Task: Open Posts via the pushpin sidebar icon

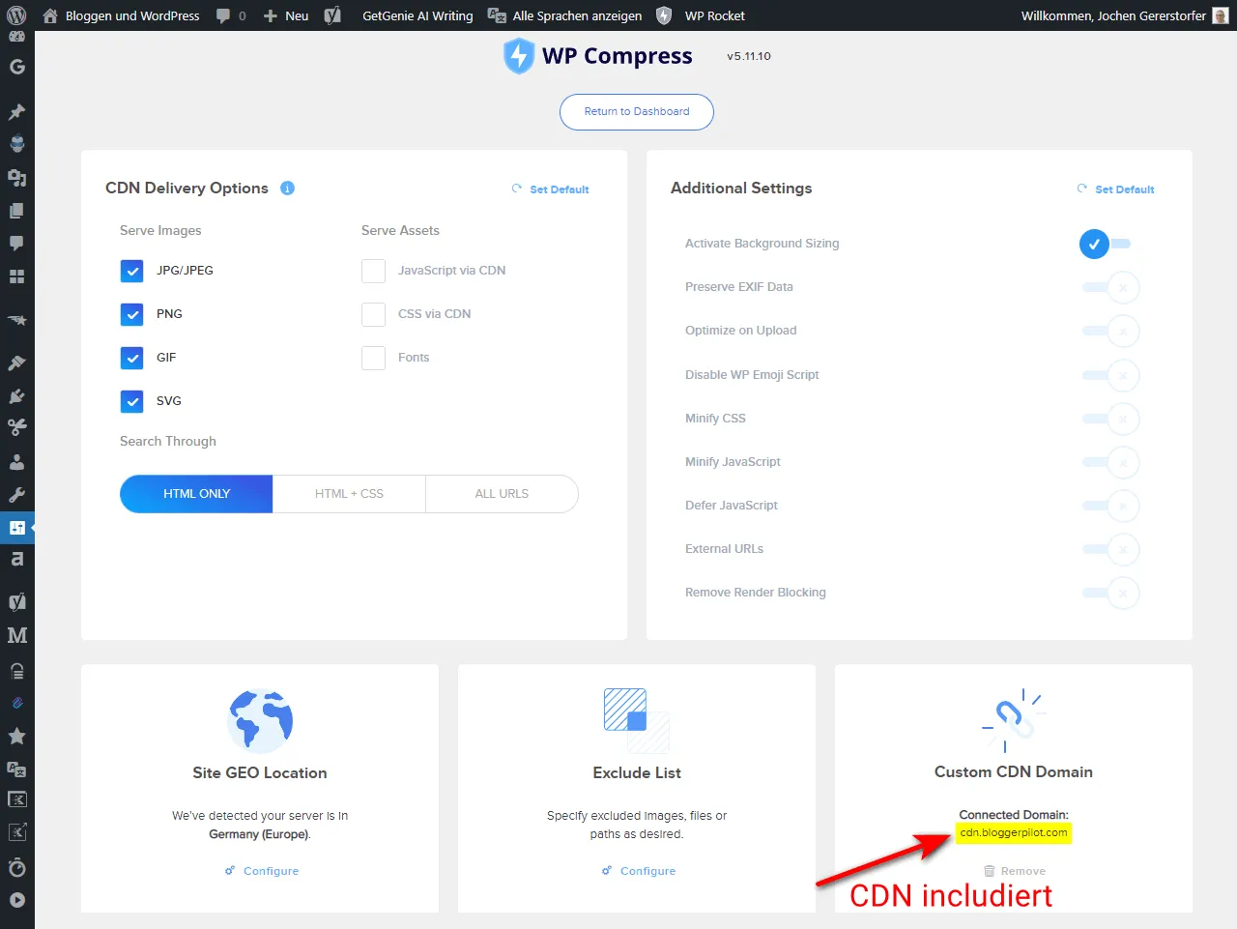Action: pos(16,112)
